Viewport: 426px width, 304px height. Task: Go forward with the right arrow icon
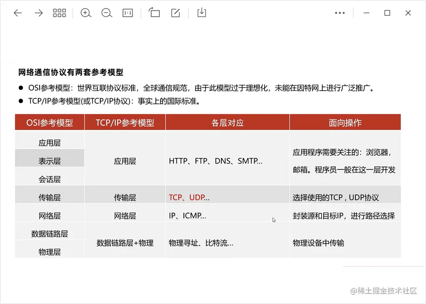click(39, 13)
